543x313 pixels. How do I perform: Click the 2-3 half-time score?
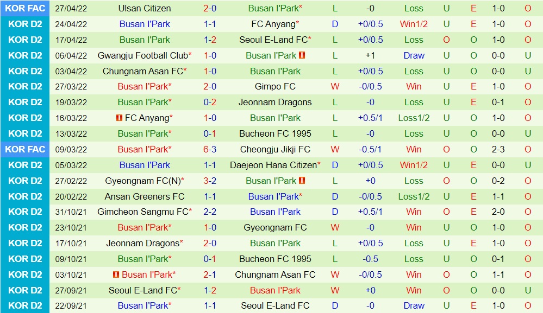pos(498,149)
